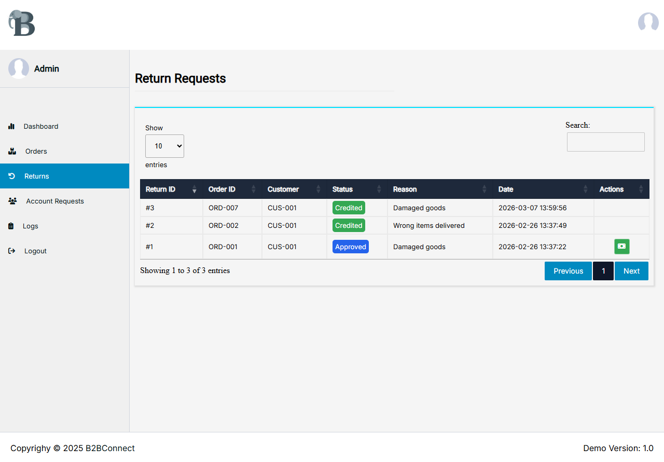Viewport: 664px width, 462px height.
Task: Sort by Order ID column arrows
Action: click(x=254, y=189)
